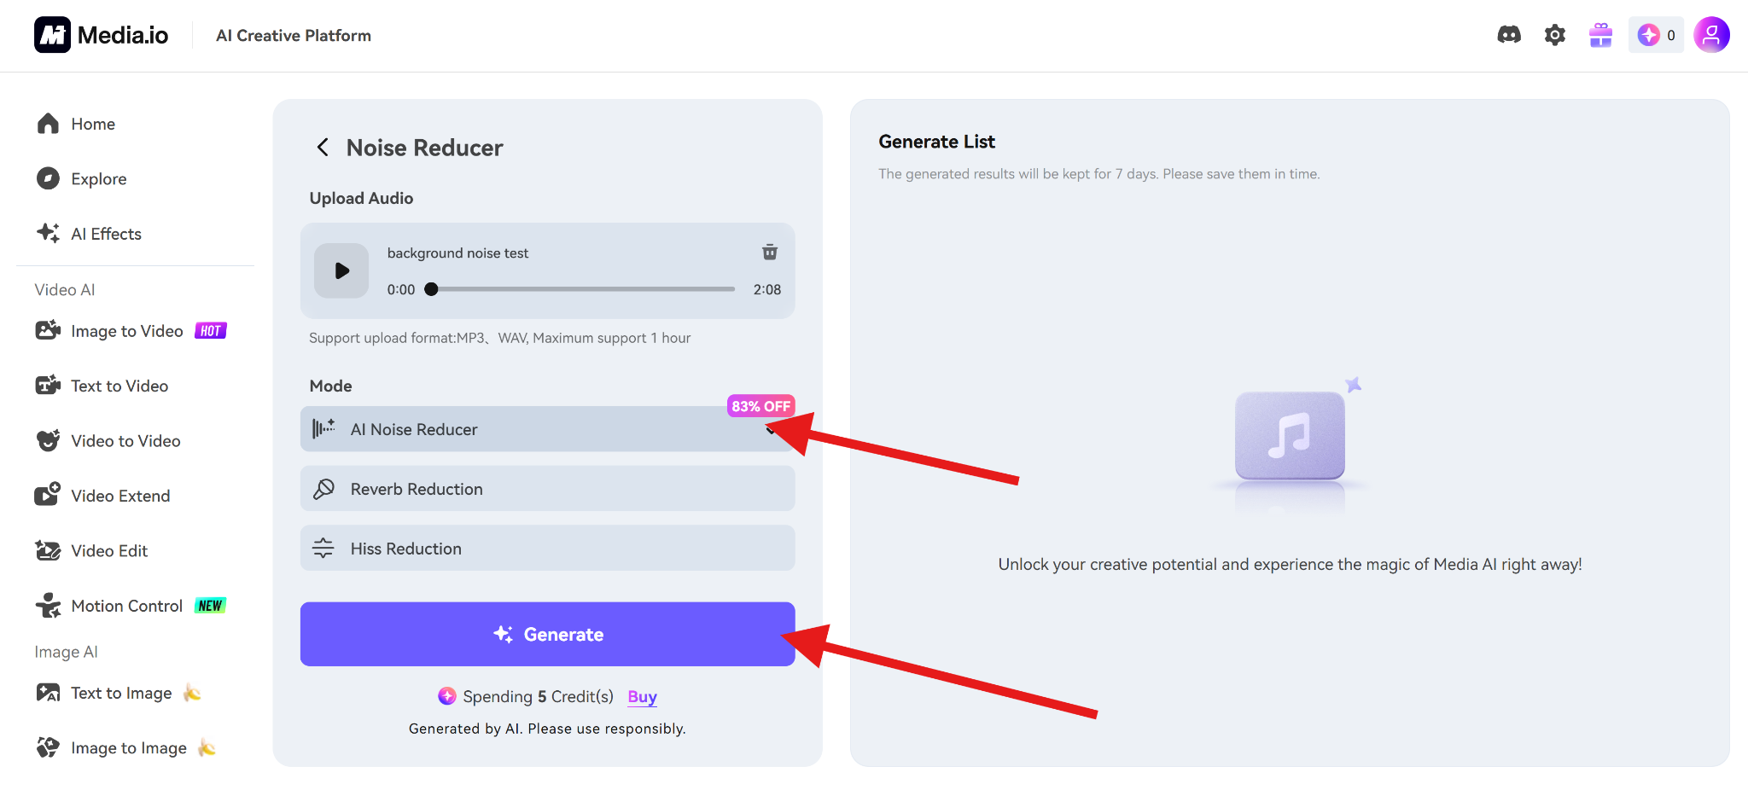
Task: Open Home in the sidebar
Action: (x=92, y=125)
